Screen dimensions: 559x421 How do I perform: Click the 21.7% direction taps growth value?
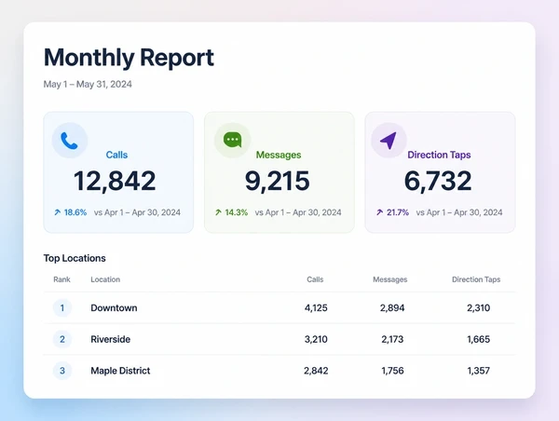point(398,212)
